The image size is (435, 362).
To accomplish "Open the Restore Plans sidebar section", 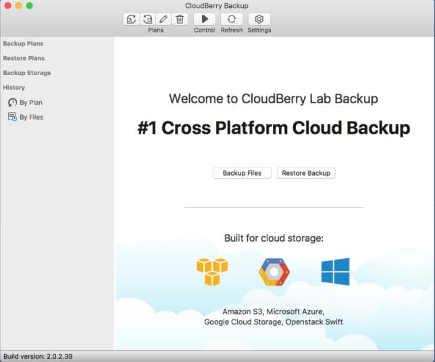I will pos(24,58).
